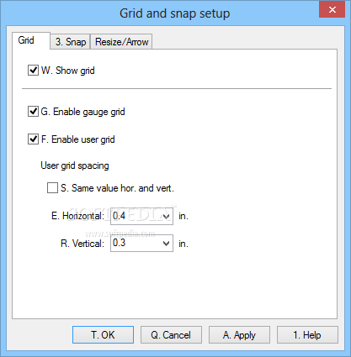Click the R. Vertical: label
The height and width of the screenshot is (357, 351).
coord(82,244)
